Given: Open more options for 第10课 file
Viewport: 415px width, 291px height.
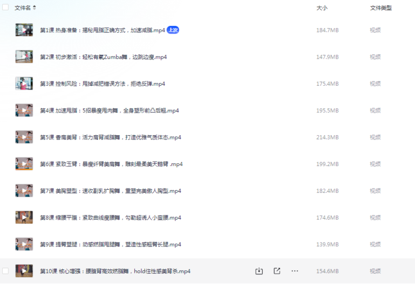Looking at the screenshot, I should (295, 271).
